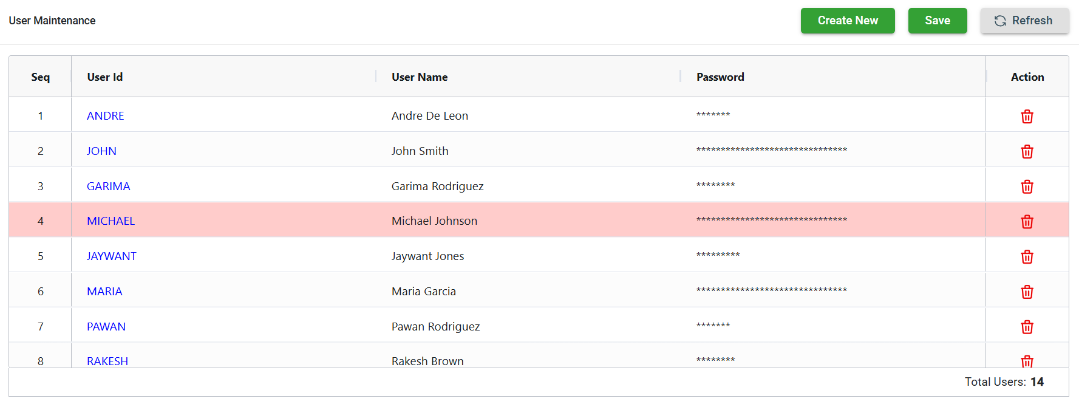Click trash icon in JOHN row
The height and width of the screenshot is (404, 1079).
(x=1027, y=152)
